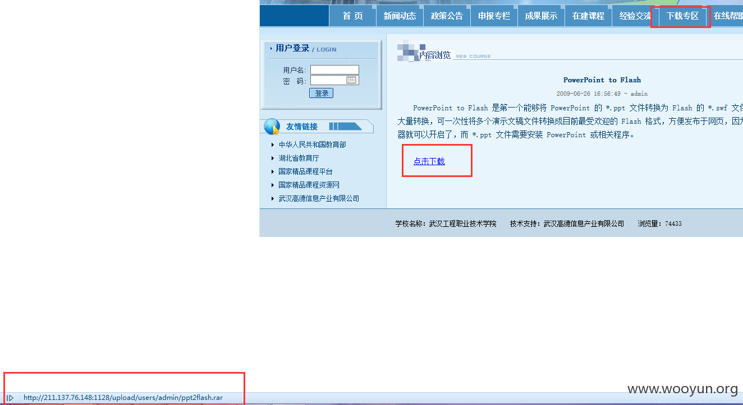Open the 湖北省教育厅 link
The height and width of the screenshot is (405, 743).
299,158
